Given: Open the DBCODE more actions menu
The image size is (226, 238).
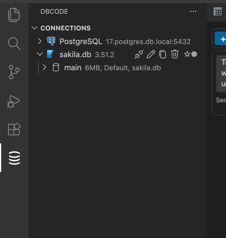Looking at the screenshot, I should pyautogui.click(x=193, y=11).
